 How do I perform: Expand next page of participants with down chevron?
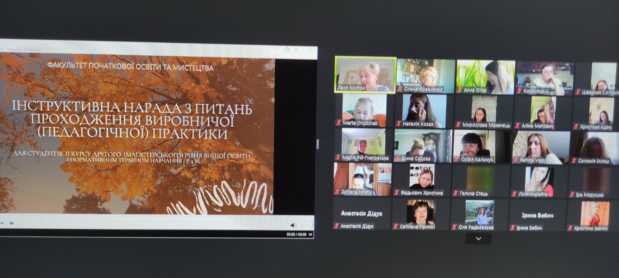point(478,239)
